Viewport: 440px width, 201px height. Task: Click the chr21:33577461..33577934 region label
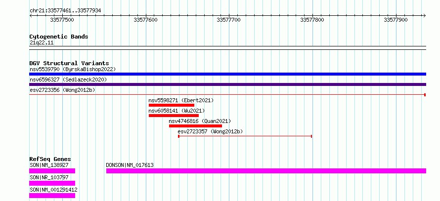pos(65,11)
